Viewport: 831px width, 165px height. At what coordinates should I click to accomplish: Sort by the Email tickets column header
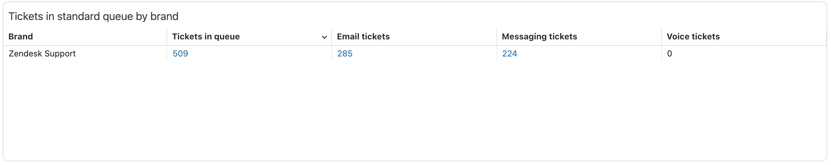tap(363, 37)
